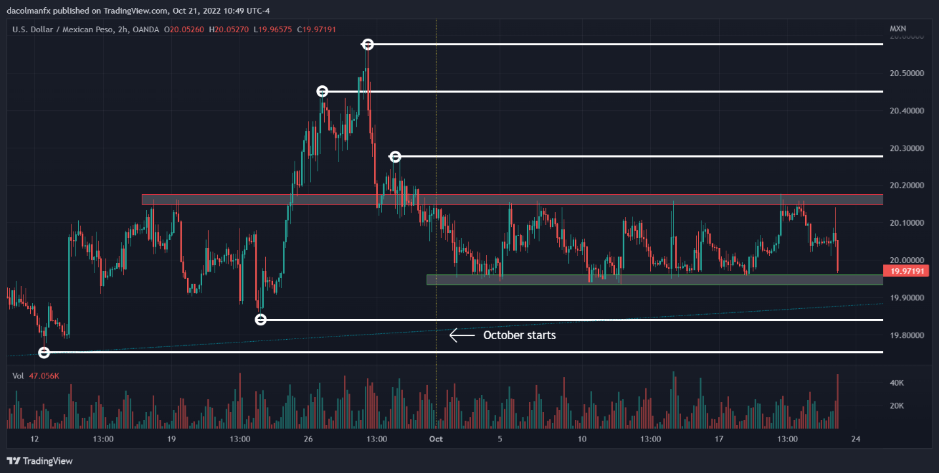939x473 pixels.
Task: Click the Vol 47.056K indicator label
Action: (x=36, y=376)
